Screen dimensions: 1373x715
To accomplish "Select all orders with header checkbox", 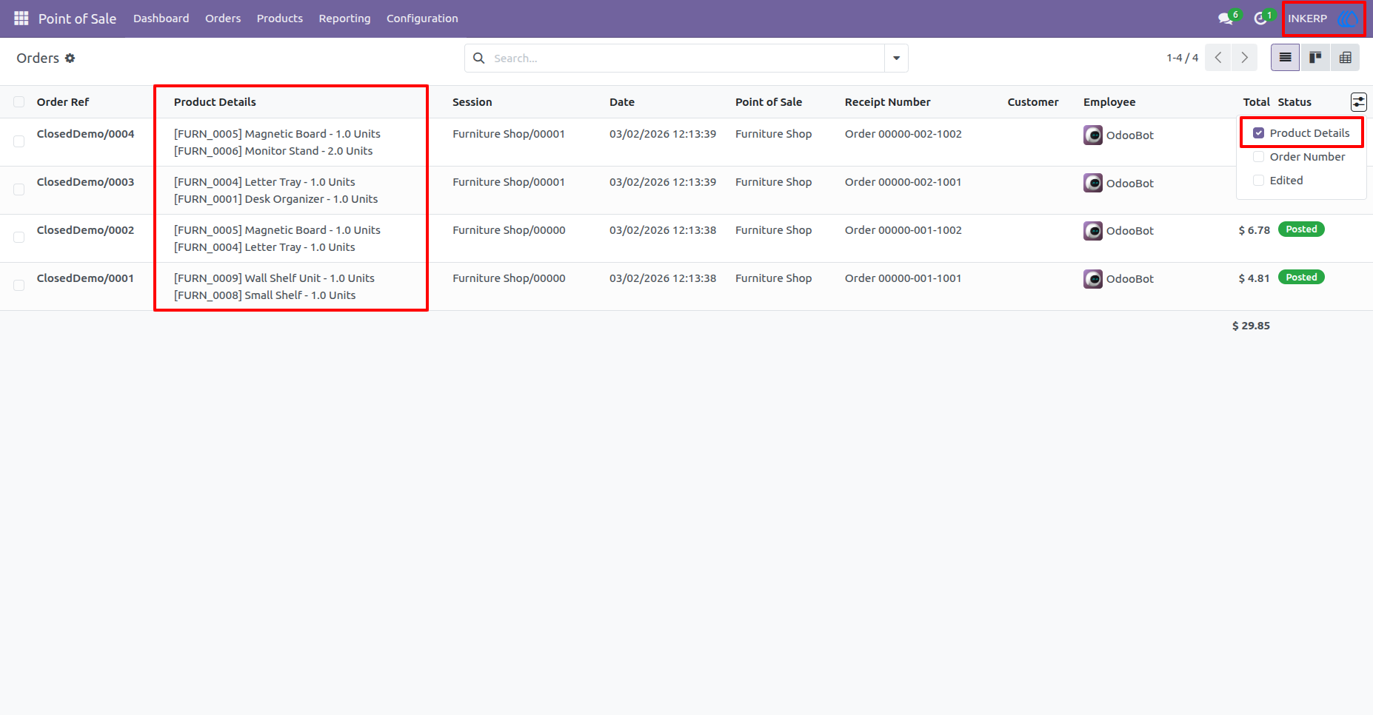I will pos(19,102).
